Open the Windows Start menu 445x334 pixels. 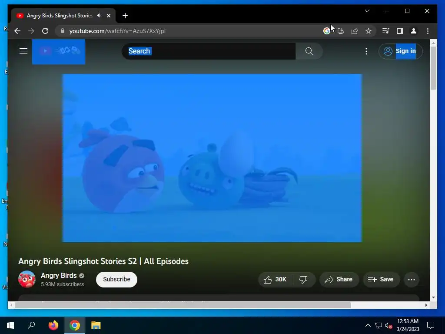(x=10, y=325)
